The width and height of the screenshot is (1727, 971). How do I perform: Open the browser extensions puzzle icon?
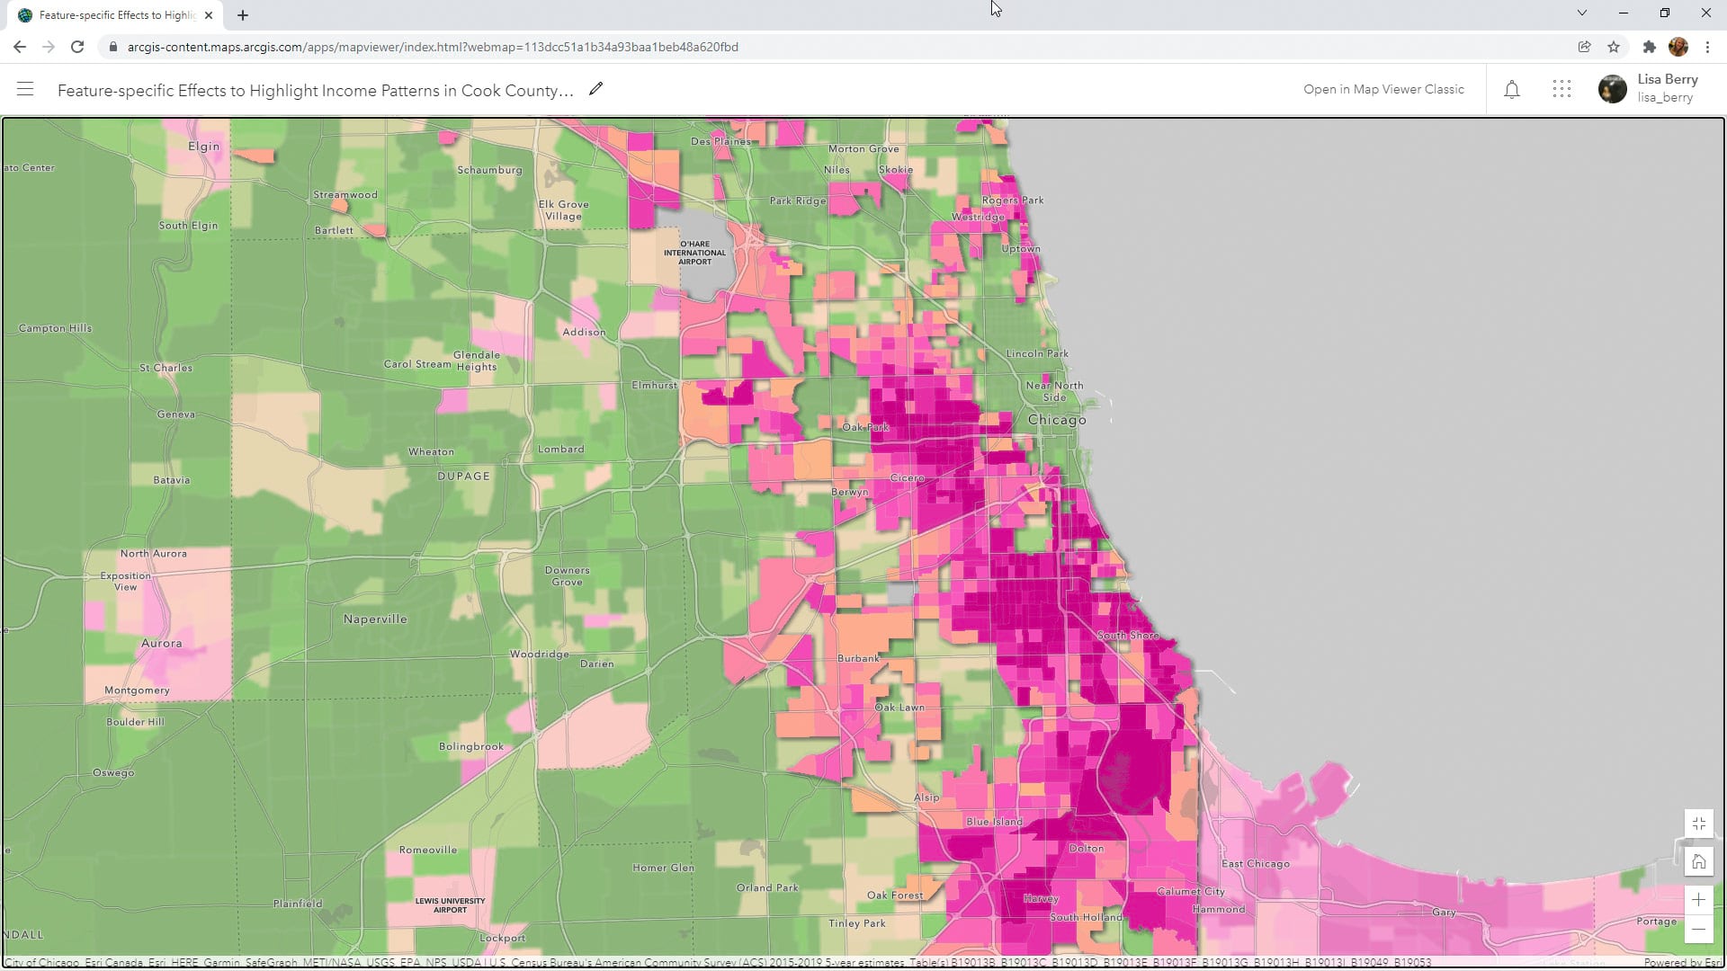[1649, 47]
